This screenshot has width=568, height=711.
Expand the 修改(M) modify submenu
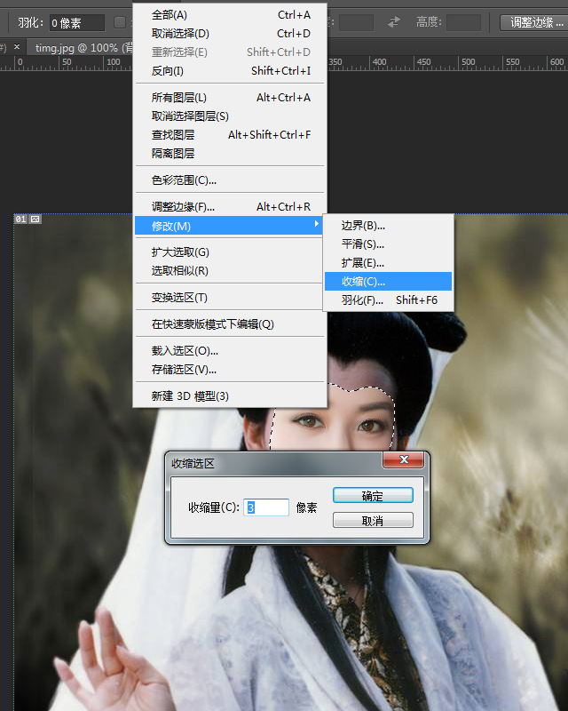coord(229,226)
